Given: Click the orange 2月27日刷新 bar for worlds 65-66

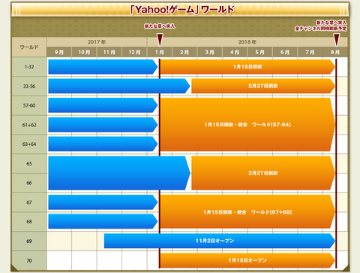Looking at the screenshot, I should (263, 173).
